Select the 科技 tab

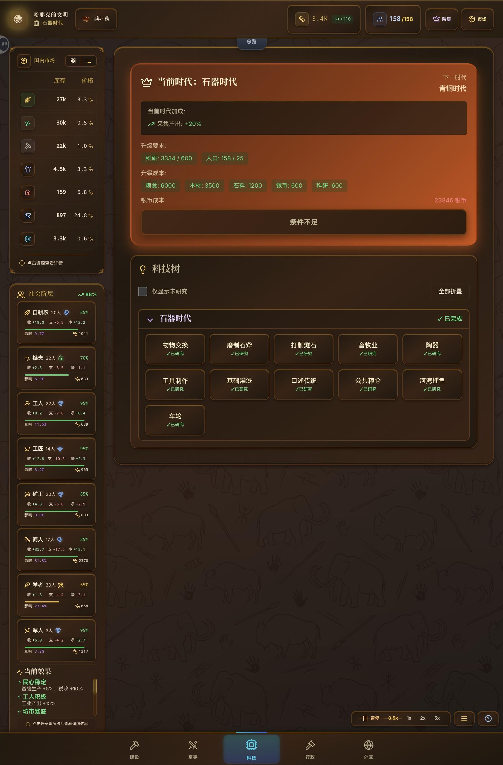pyautogui.click(x=251, y=750)
